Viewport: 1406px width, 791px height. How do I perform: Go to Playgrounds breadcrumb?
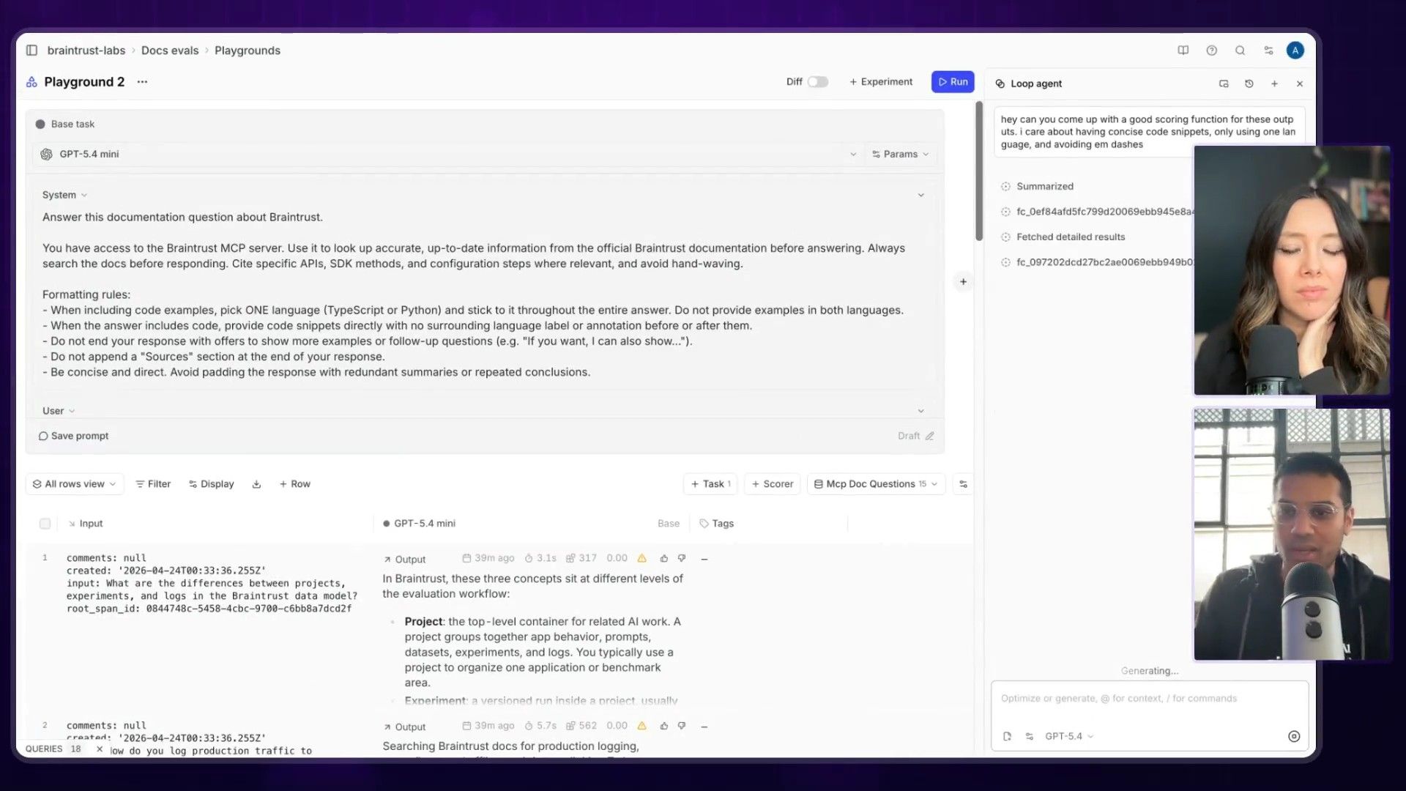tap(248, 51)
